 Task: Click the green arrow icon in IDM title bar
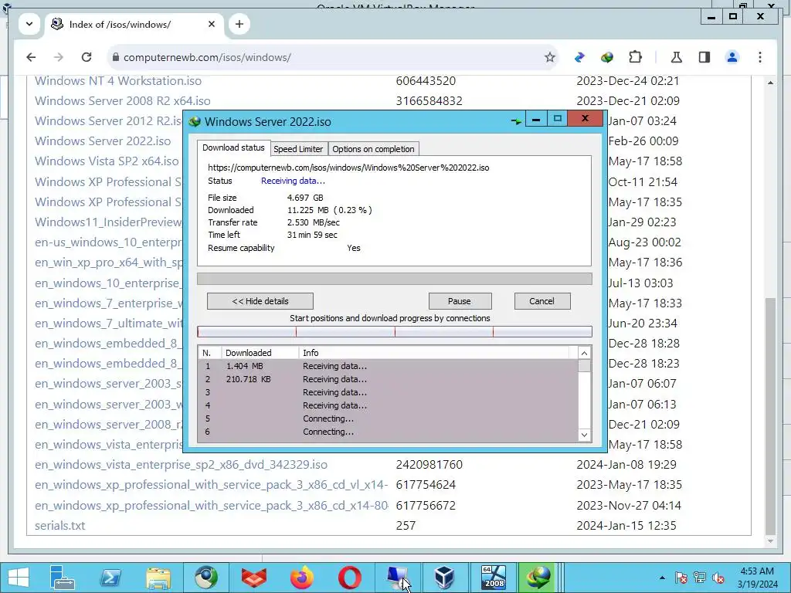515,121
